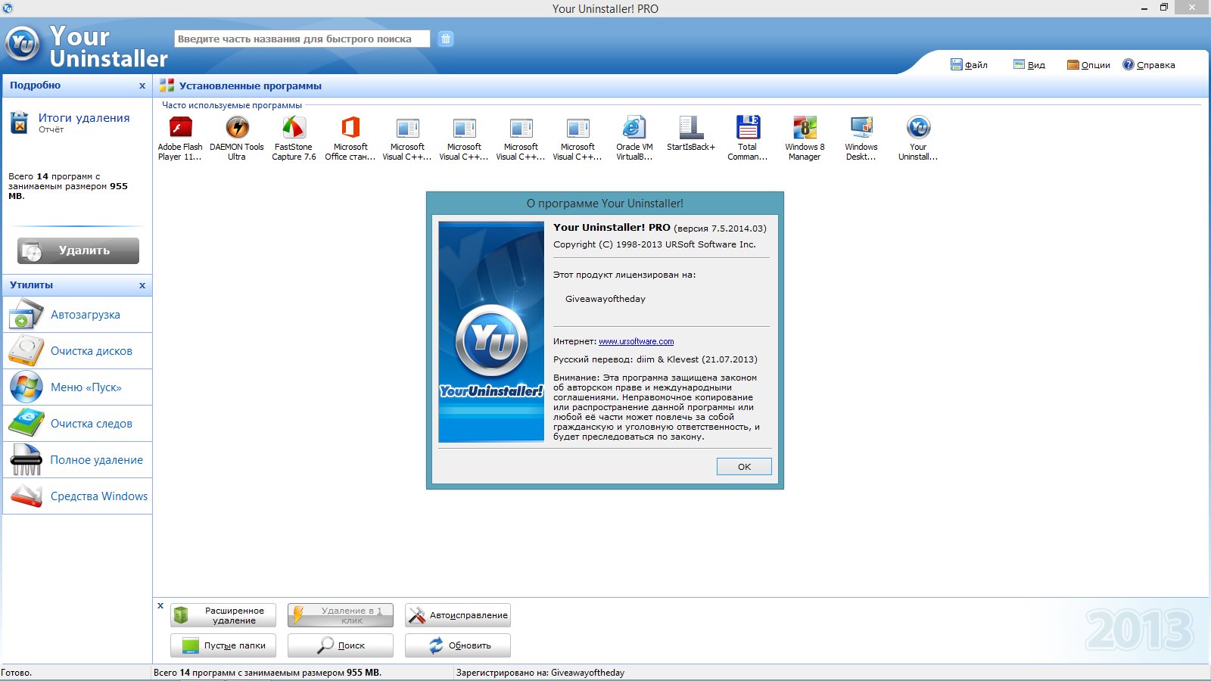1211x681 pixels.
Task: Click OK to close the About dialog
Action: point(743,466)
